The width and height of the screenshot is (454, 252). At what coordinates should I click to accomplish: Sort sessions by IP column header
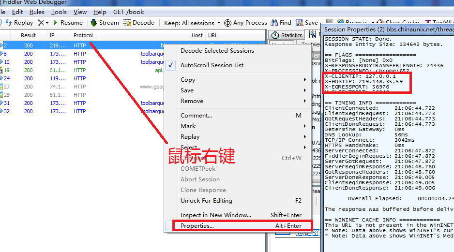52,35
